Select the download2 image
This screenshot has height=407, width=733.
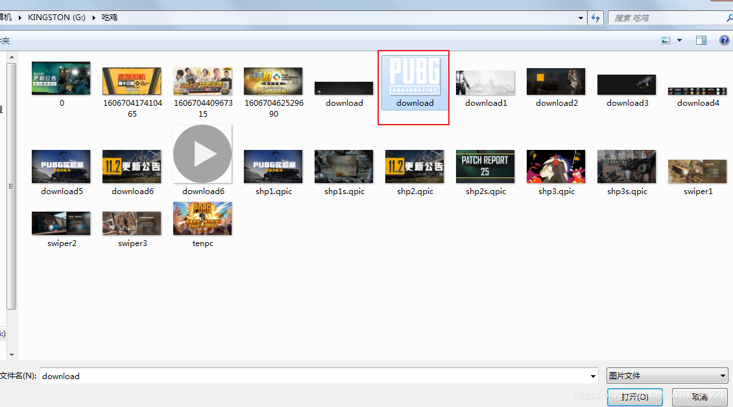tap(557, 88)
